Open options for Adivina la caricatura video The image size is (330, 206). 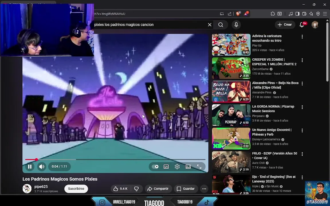click(x=302, y=37)
